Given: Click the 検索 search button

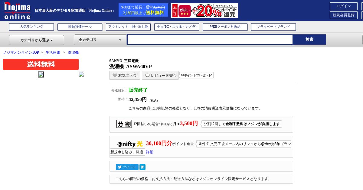Looking at the screenshot, I should pyautogui.click(x=309, y=40).
